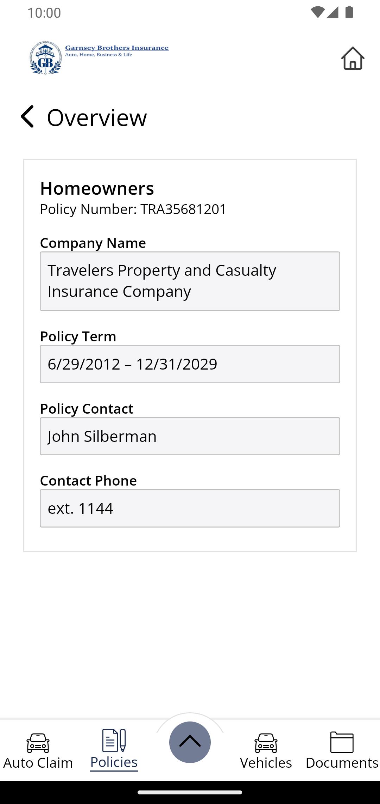Tap the Homeowners policy heading
The width and height of the screenshot is (380, 804).
point(97,188)
